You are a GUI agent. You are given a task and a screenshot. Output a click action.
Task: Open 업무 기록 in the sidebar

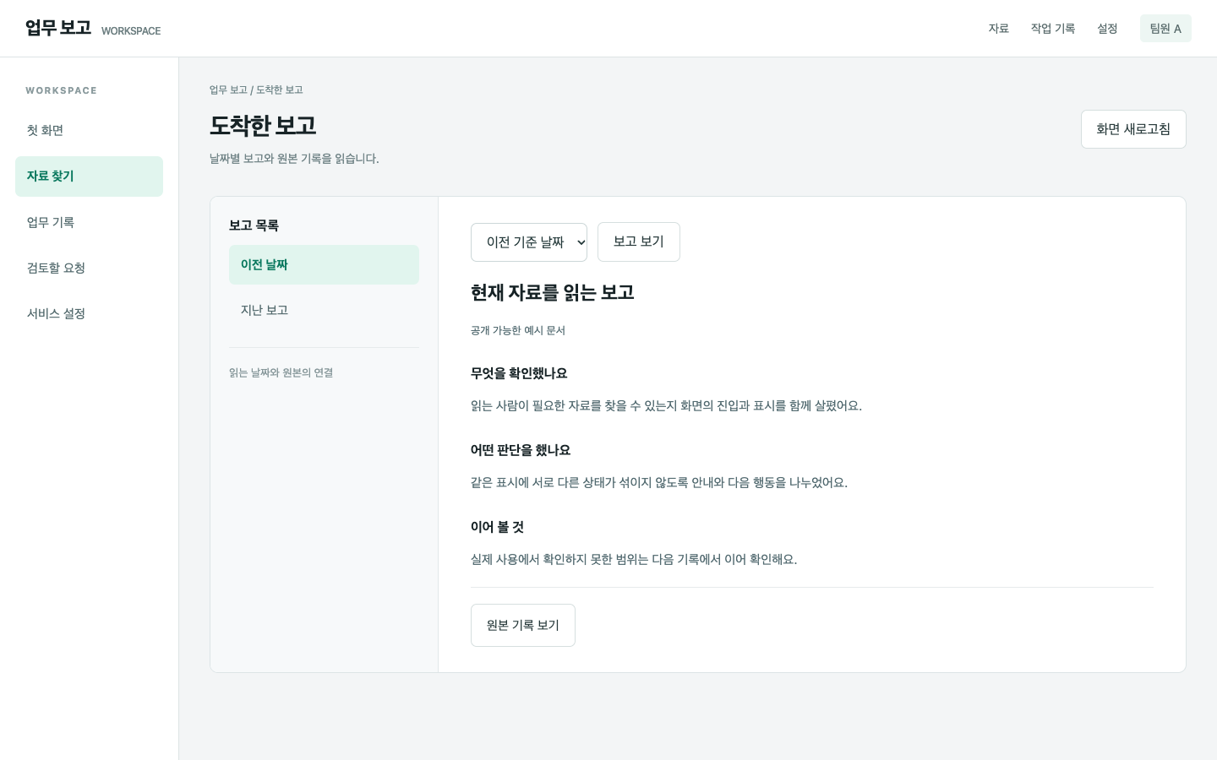(x=89, y=222)
